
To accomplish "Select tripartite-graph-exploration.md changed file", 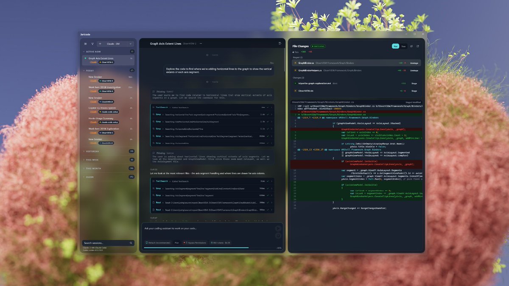I will [356, 83].
